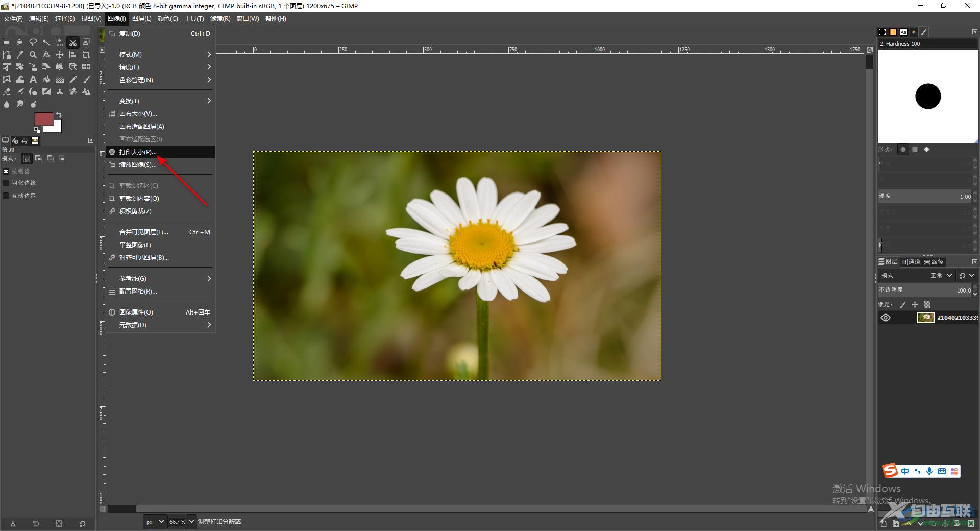
Task: Swap foreground and background colors
Action: click(x=59, y=115)
